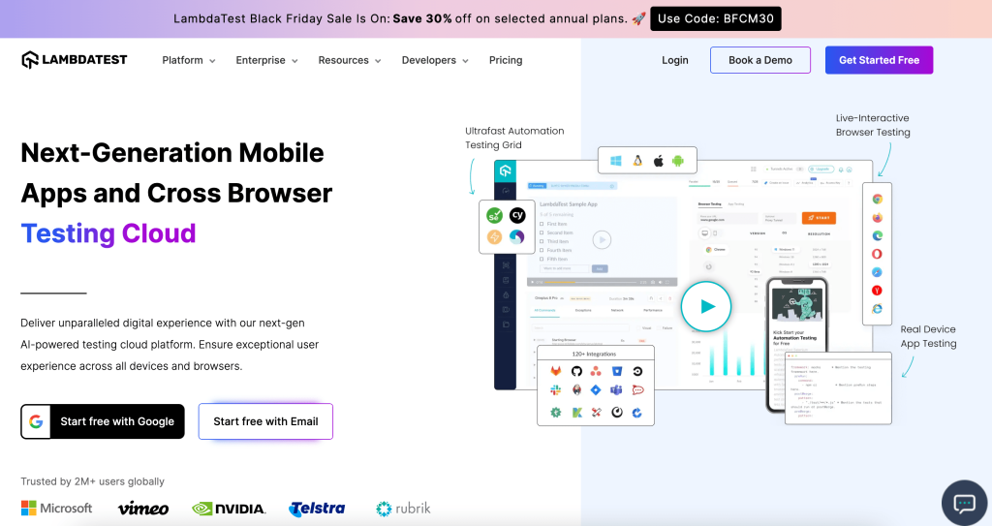This screenshot has height=526, width=992.
Task: Expand the Enterprise menu chevron
Action: (294, 61)
